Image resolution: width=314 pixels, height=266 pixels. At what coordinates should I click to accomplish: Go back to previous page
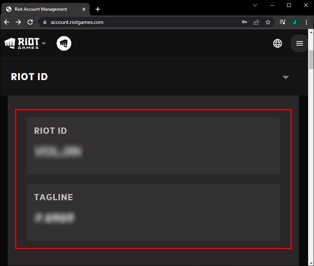point(7,22)
